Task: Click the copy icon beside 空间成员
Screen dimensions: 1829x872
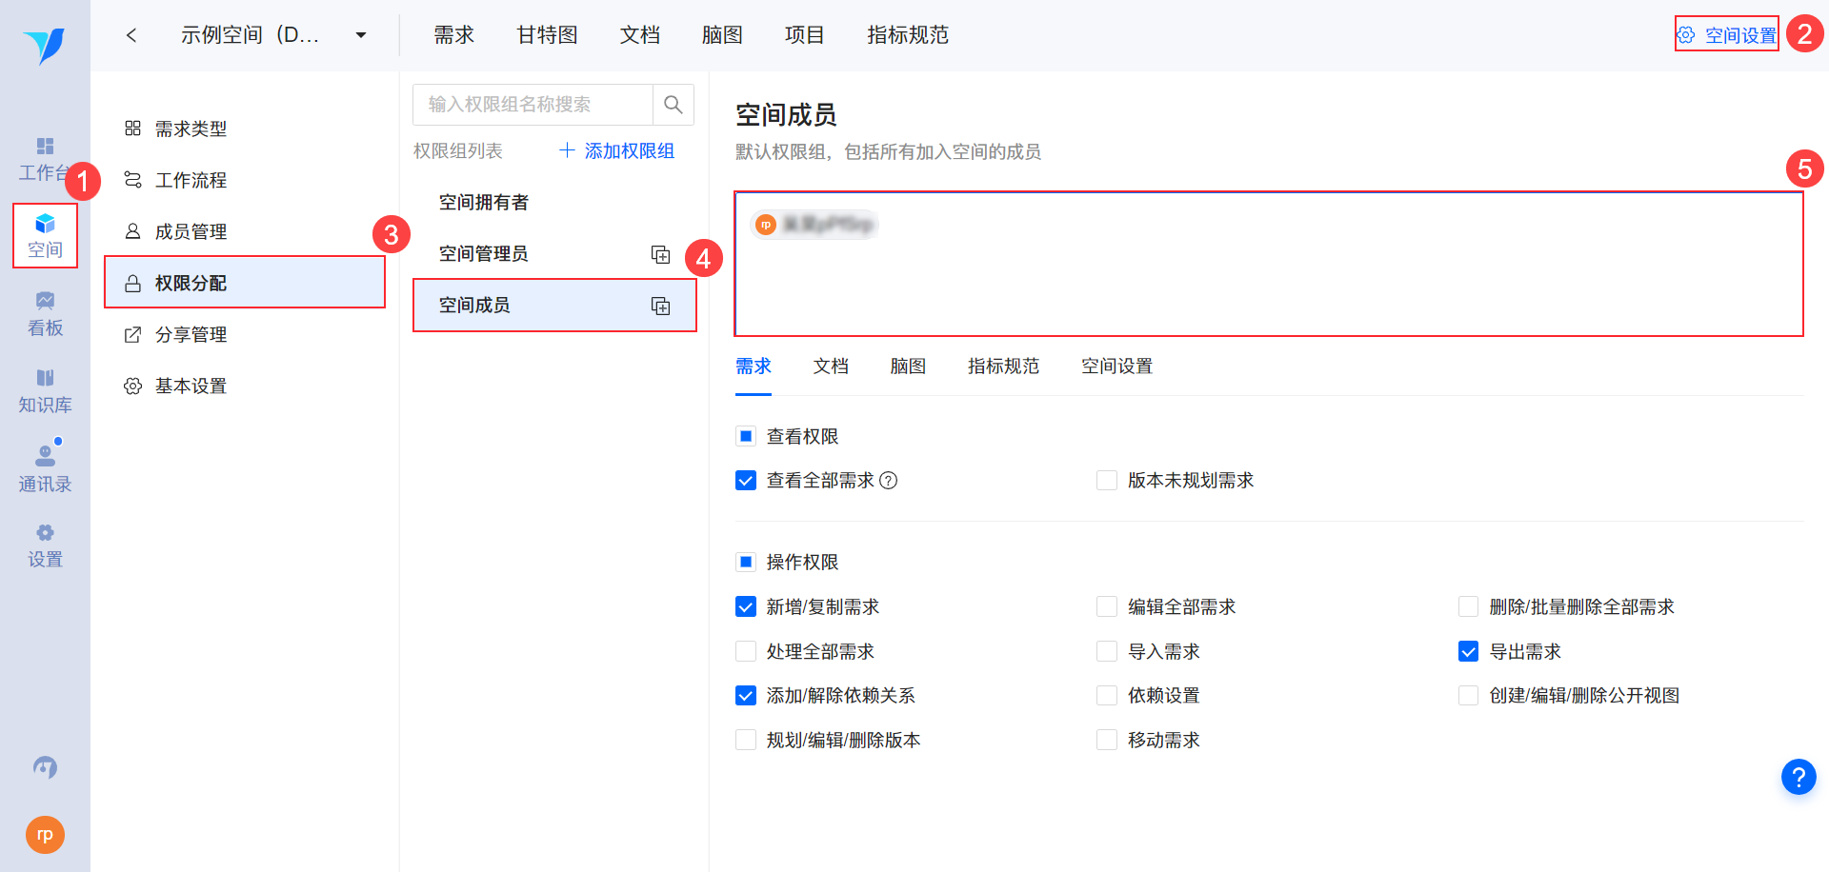Action: click(660, 306)
